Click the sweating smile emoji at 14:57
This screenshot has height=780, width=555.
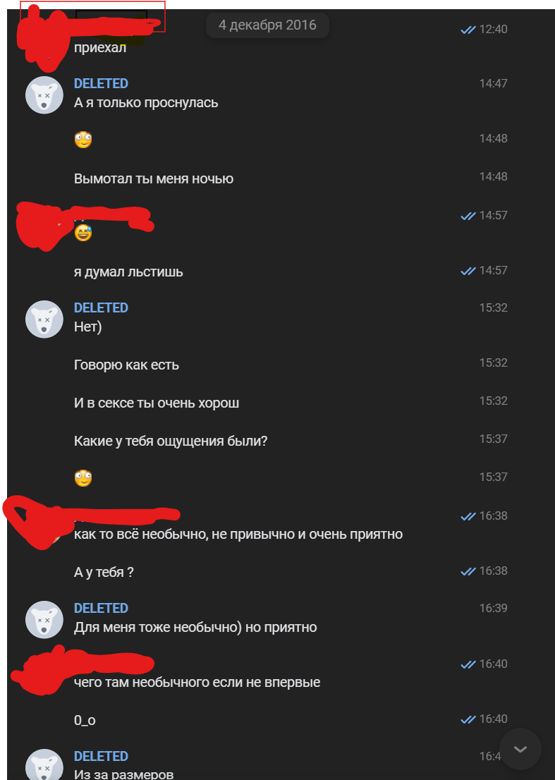83,233
